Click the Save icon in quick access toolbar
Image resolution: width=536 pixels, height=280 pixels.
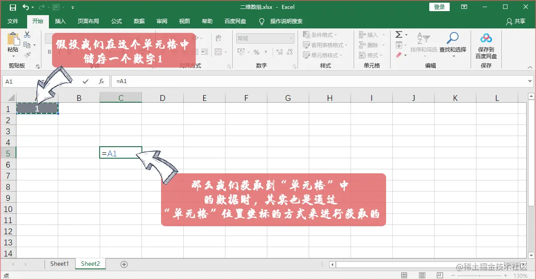12,7
